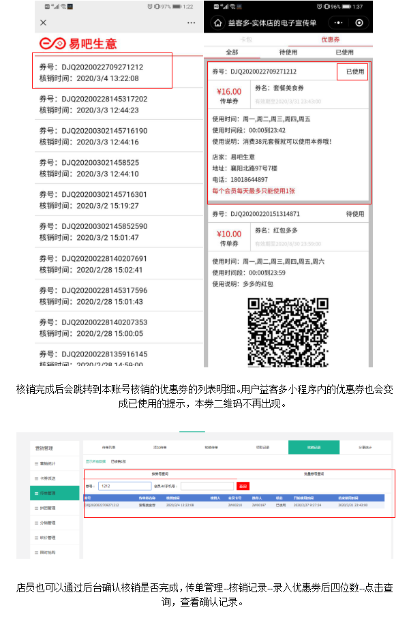This screenshot has width=409, height=629.
Task: Tap the home icon in mini-program header
Action: click(217, 22)
